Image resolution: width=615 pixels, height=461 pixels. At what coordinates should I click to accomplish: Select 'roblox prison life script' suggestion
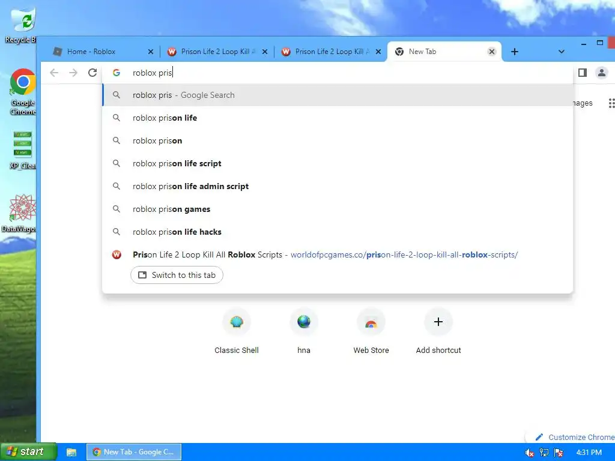pos(338,163)
